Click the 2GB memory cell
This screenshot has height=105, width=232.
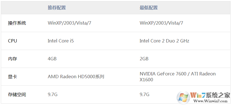(x=144, y=59)
